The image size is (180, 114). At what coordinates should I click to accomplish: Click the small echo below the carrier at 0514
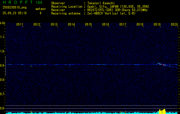(70, 66)
